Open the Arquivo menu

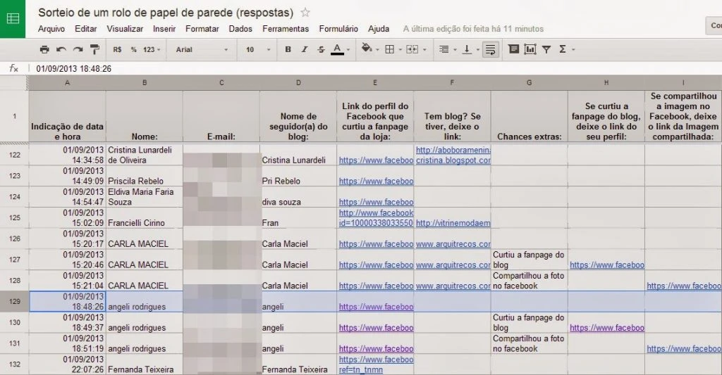click(x=51, y=28)
